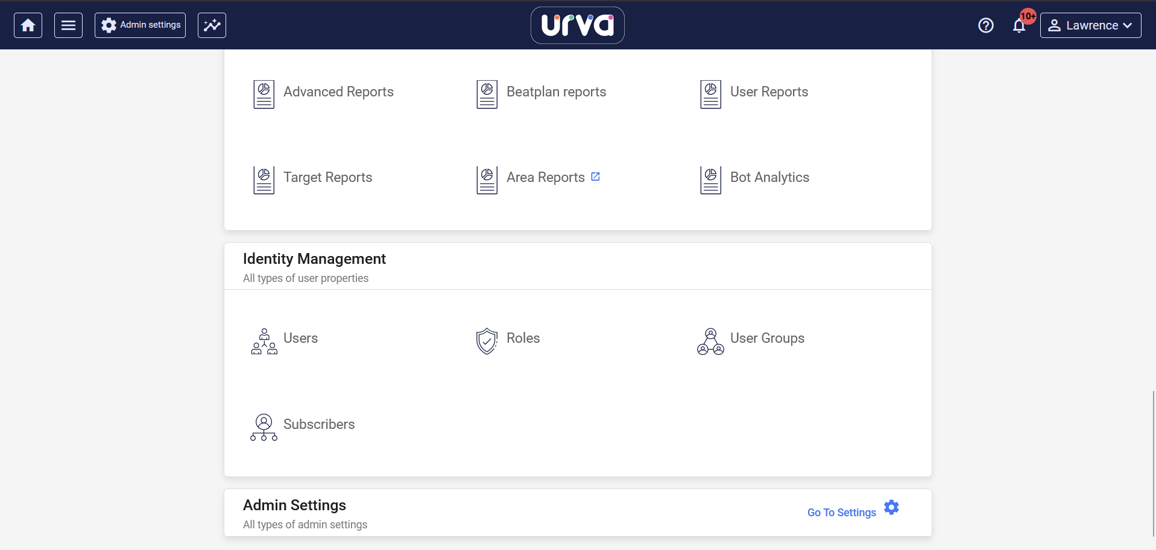
Task: Click the Go To Settings link
Action: pyautogui.click(x=841, y=513)
